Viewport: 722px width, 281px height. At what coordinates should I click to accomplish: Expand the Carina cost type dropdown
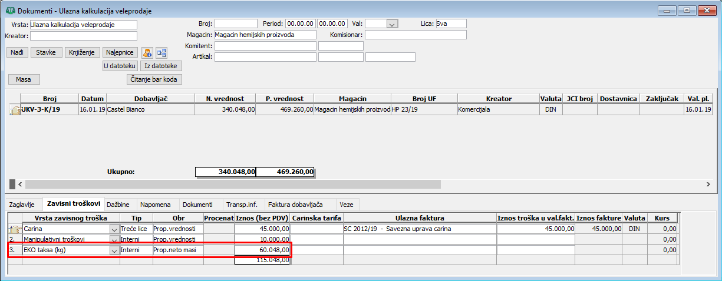pyautogui.click(x=114, y=229)
